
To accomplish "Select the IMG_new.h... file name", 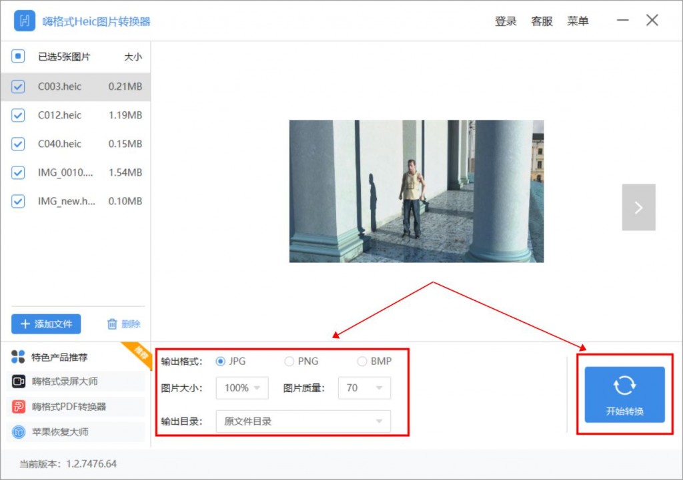I will 66,201.
